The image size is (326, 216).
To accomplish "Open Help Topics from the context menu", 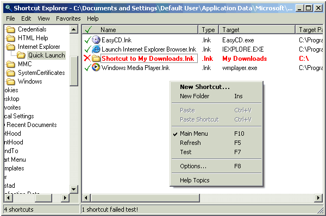I will [x=216, y=180].
